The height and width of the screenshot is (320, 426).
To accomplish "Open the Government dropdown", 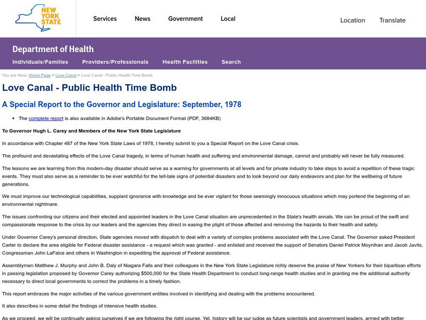I will [x=185, y=19].
